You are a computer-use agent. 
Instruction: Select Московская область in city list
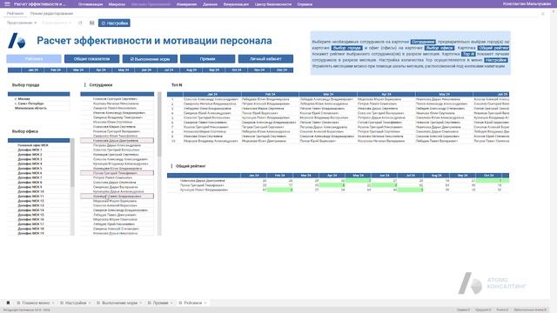30,108
